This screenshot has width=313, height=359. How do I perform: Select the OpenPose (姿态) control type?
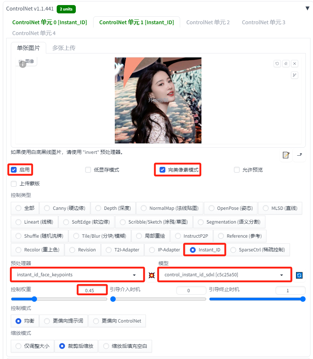tap(231, 208)
